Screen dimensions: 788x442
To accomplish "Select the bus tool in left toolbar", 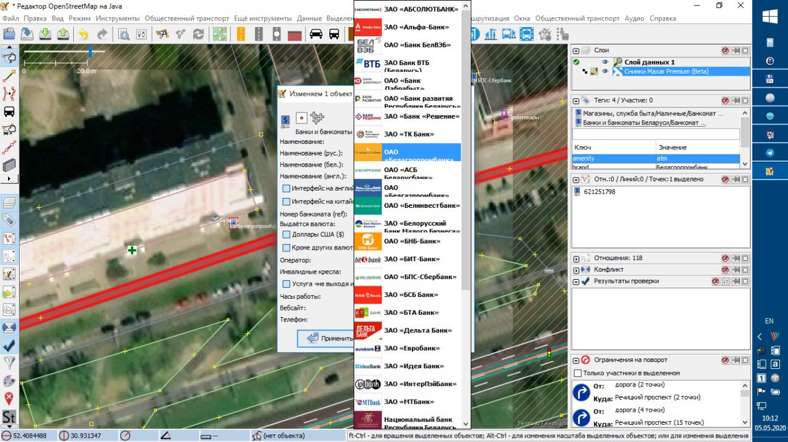I will [9, 111].
